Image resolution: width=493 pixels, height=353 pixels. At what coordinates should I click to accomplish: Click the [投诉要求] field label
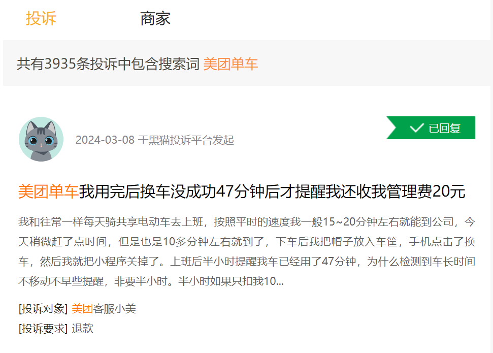(43, 329)
